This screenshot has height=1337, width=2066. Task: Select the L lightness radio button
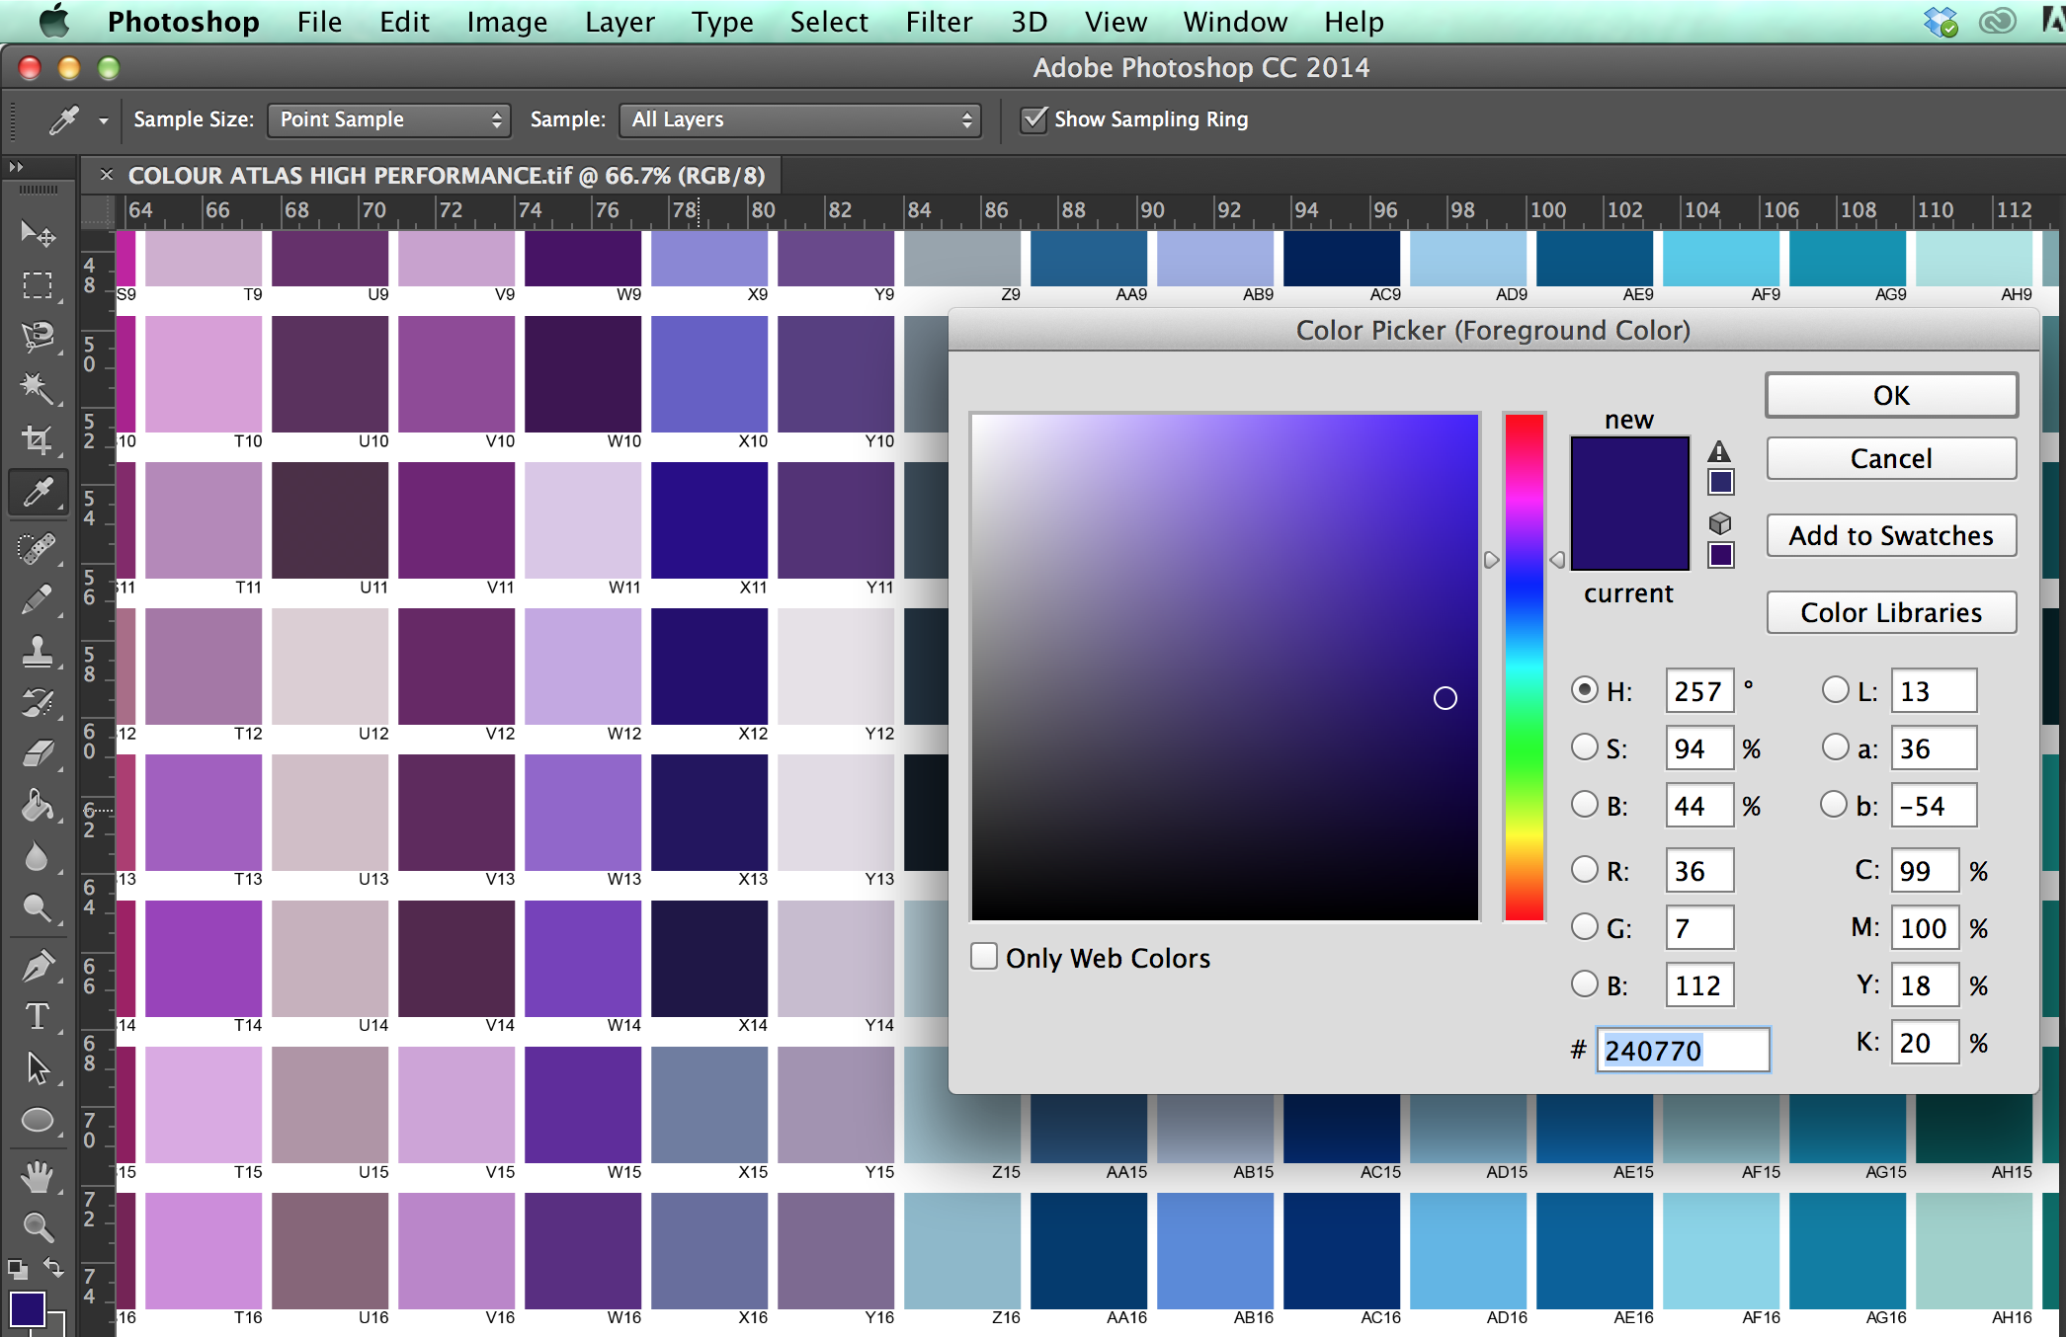1836,689
